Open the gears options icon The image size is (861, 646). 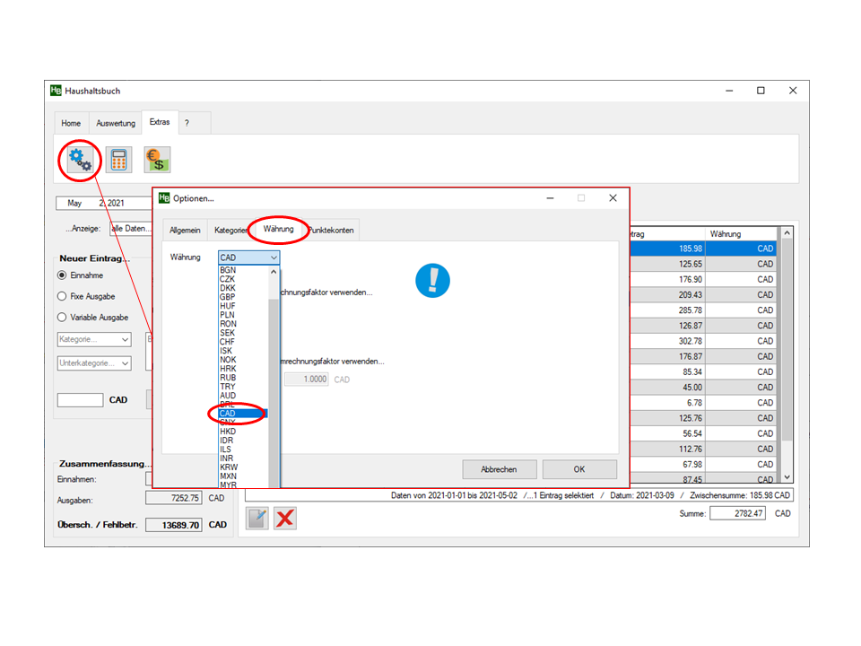(x=80, y=160)
